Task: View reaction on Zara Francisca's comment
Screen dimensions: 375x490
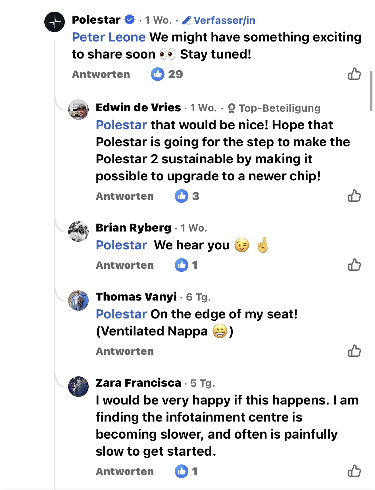Action: [x=186, y=471]
